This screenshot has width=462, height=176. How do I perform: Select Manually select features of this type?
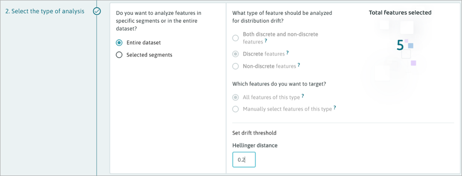[x=235, y=109]
